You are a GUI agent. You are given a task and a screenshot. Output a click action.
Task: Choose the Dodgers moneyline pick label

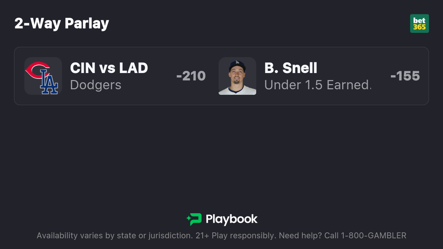coord(96,85)
